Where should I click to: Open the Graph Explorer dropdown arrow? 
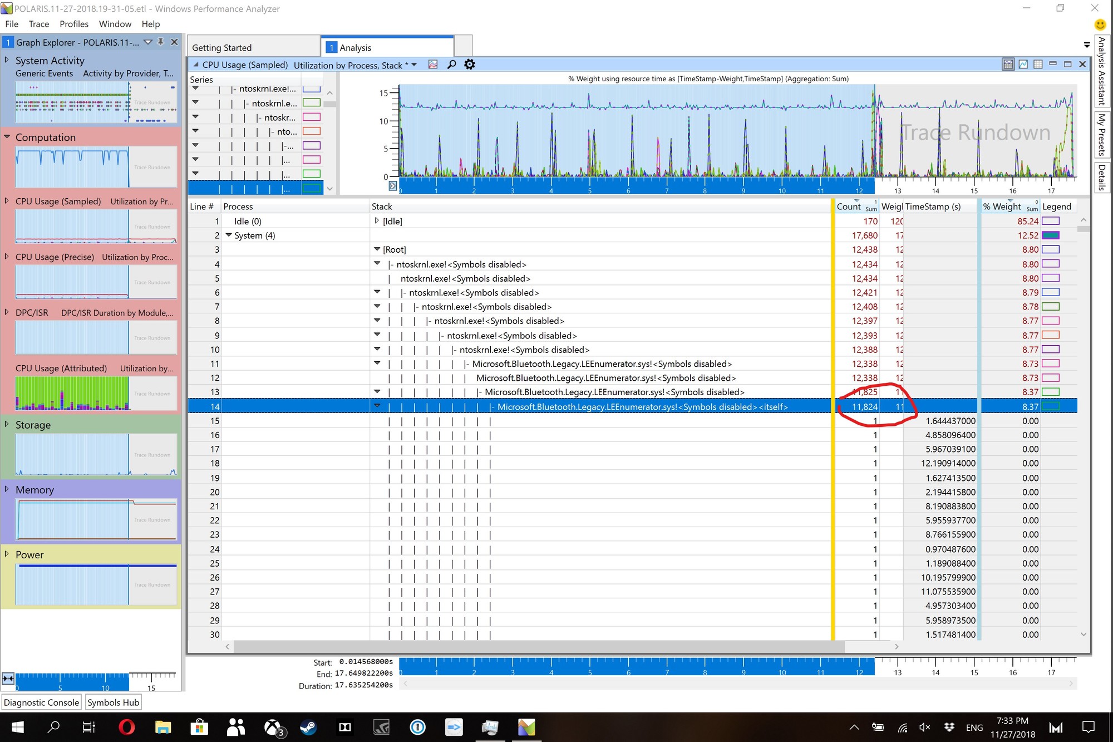point(148,42)
